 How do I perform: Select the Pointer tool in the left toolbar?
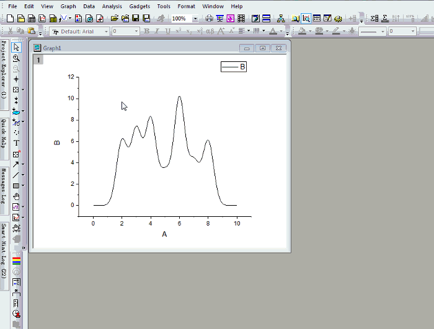click(x=16, y=47)
